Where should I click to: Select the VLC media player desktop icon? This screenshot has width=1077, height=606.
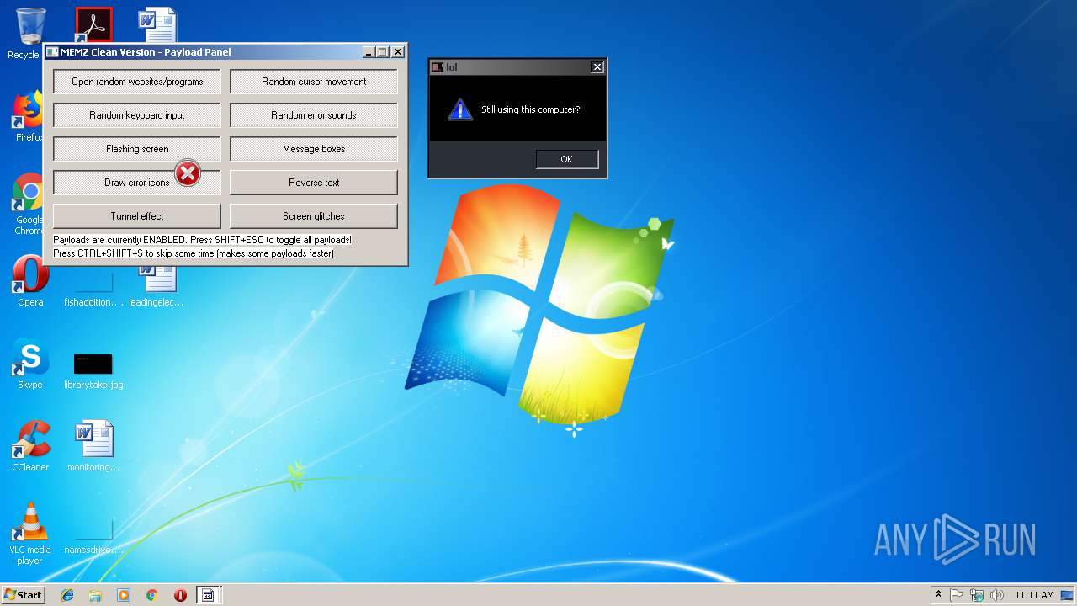(x=30, y=532)
